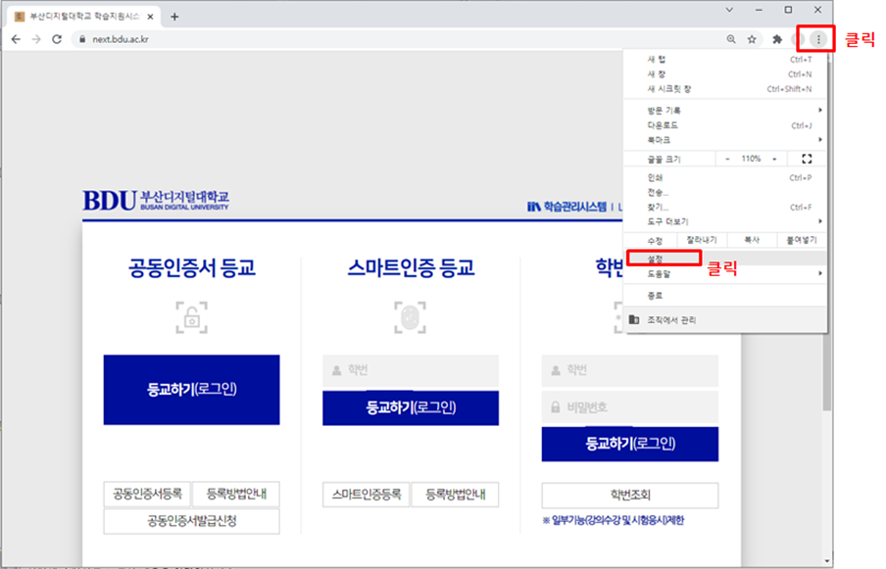
Task: Click the address bar URL next.bdu.ac.kr
Action: pyautogui.click(x=121, y=39)
